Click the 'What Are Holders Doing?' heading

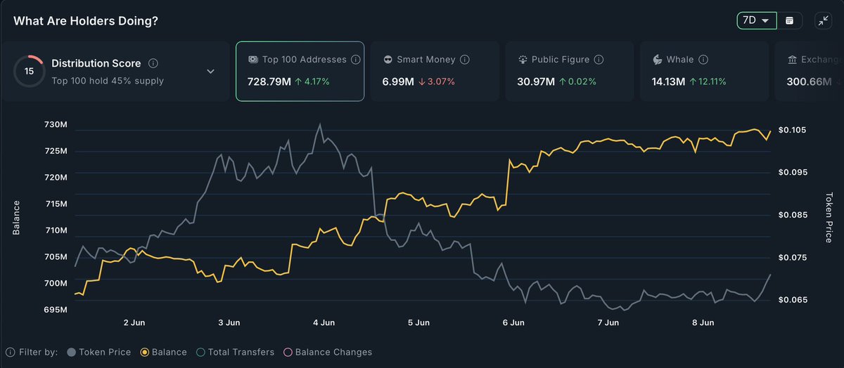pos(86,21)
